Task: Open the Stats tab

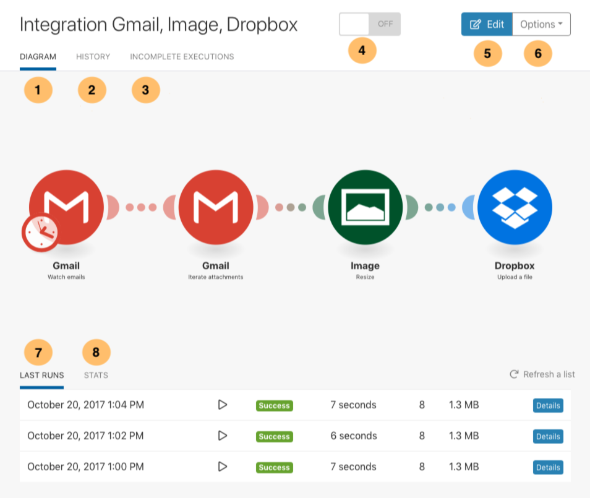Action: click(x=96, y=376)
